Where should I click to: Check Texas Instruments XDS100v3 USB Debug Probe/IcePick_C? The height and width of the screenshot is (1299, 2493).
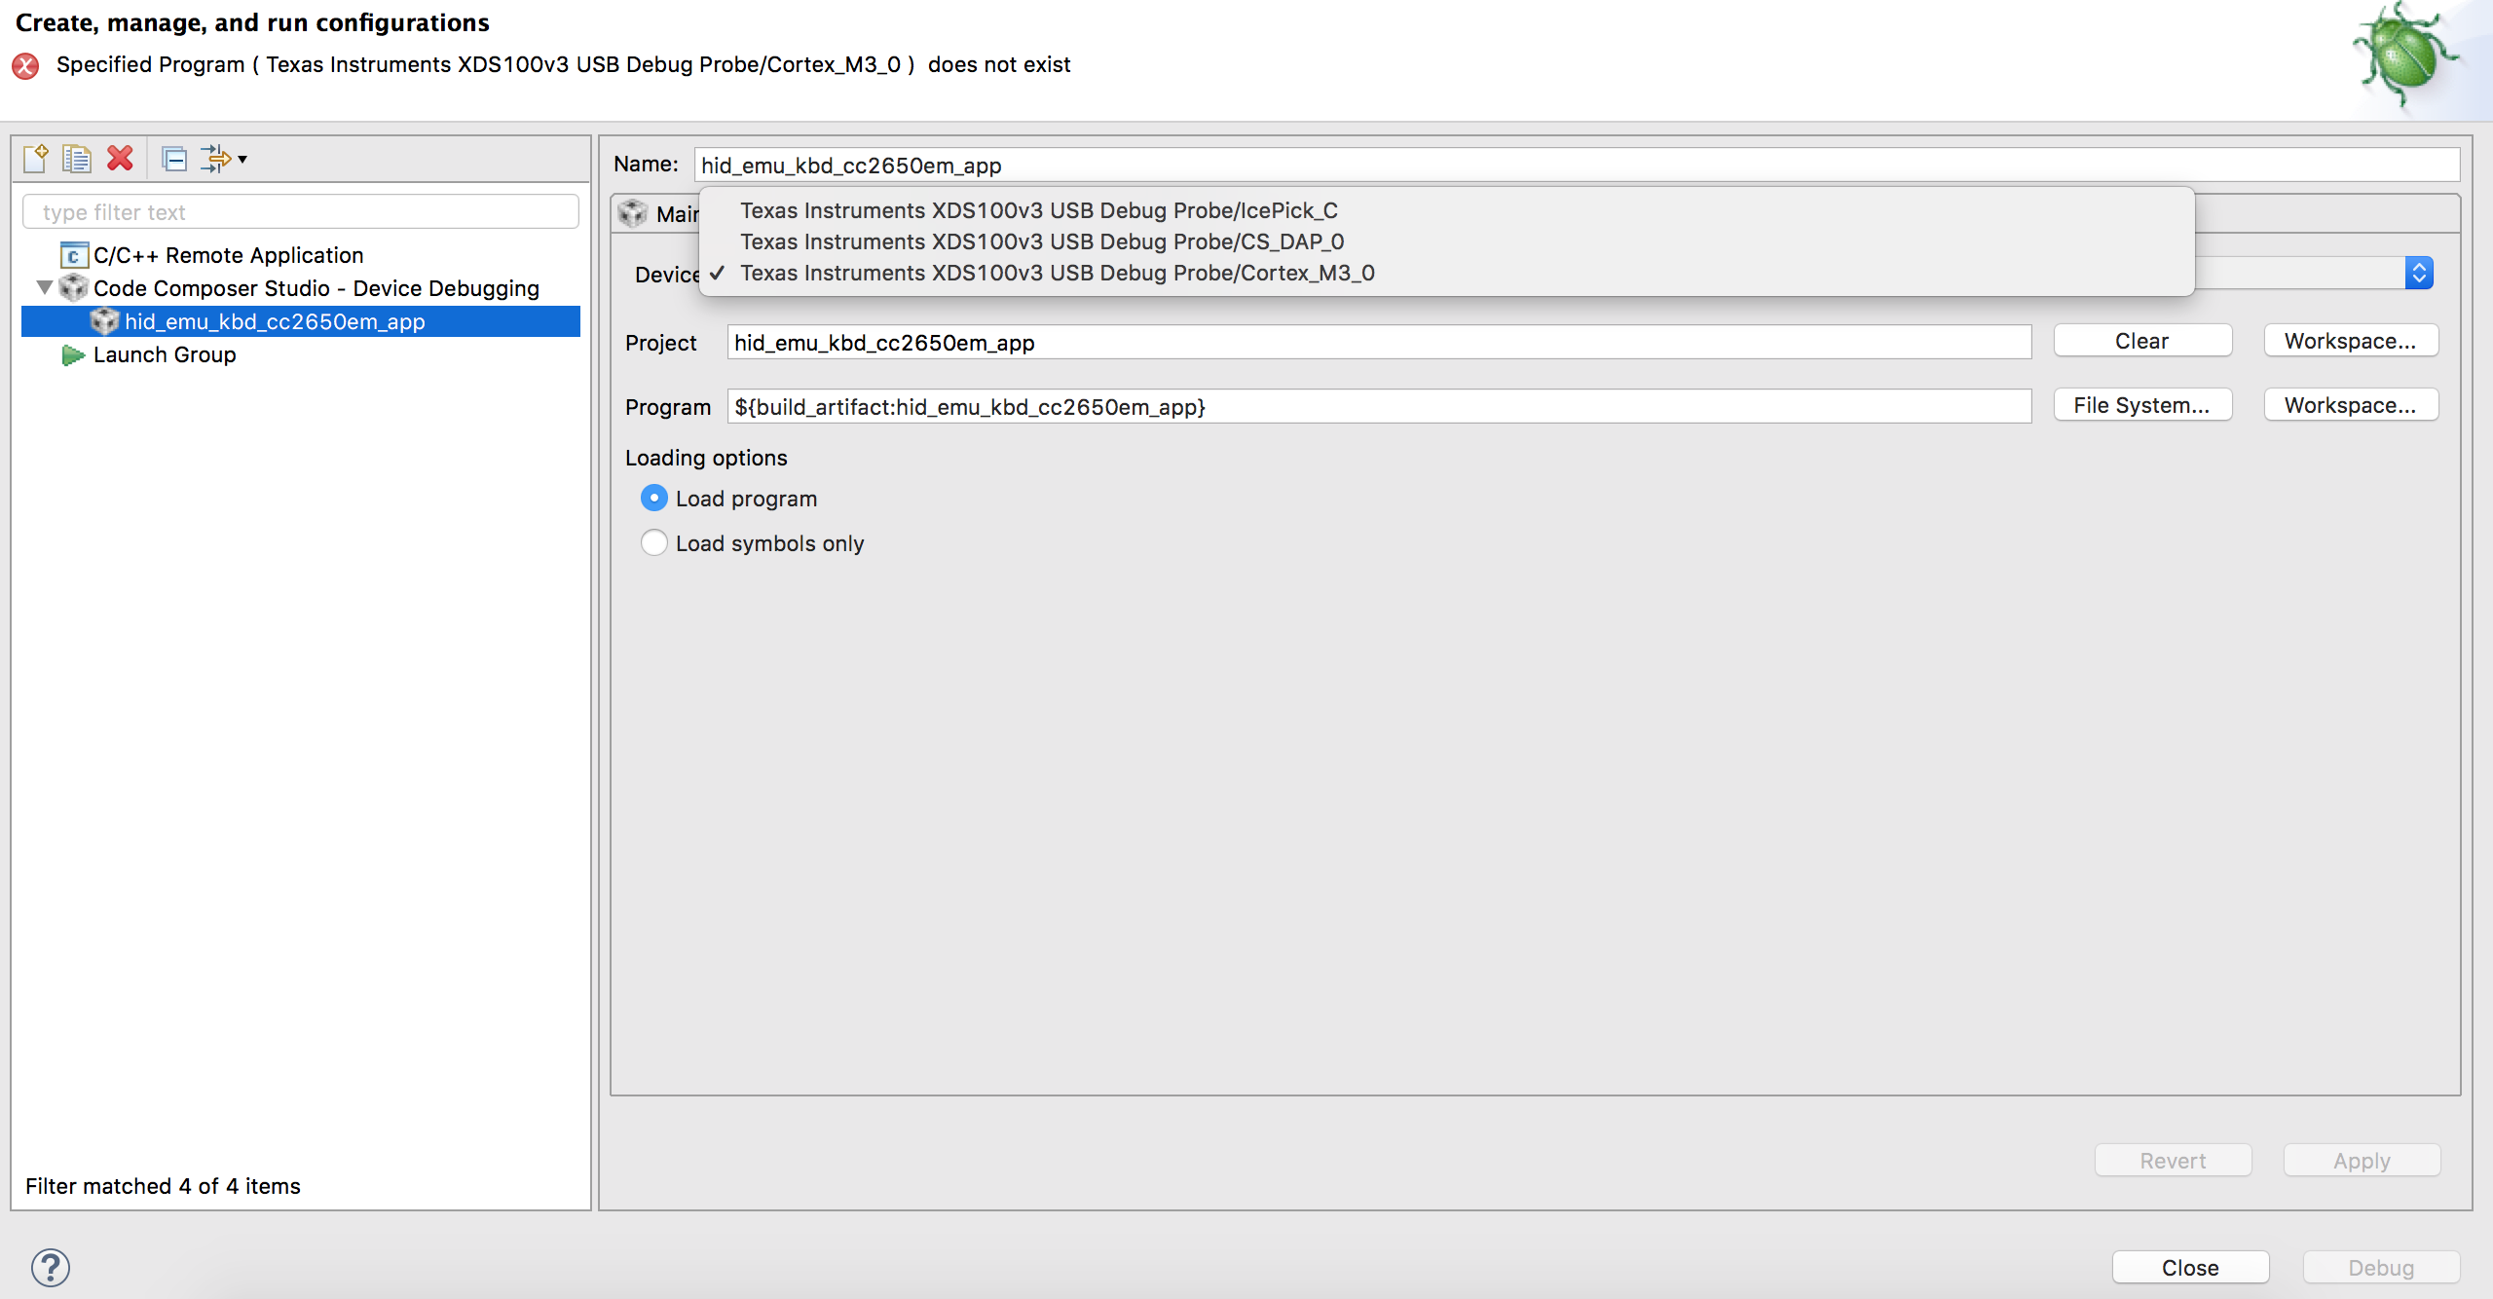pos(1039,210)
